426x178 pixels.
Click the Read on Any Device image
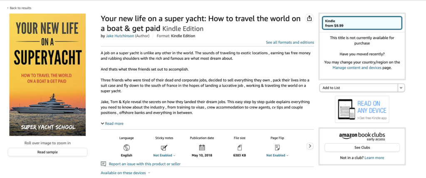(362, 109)
